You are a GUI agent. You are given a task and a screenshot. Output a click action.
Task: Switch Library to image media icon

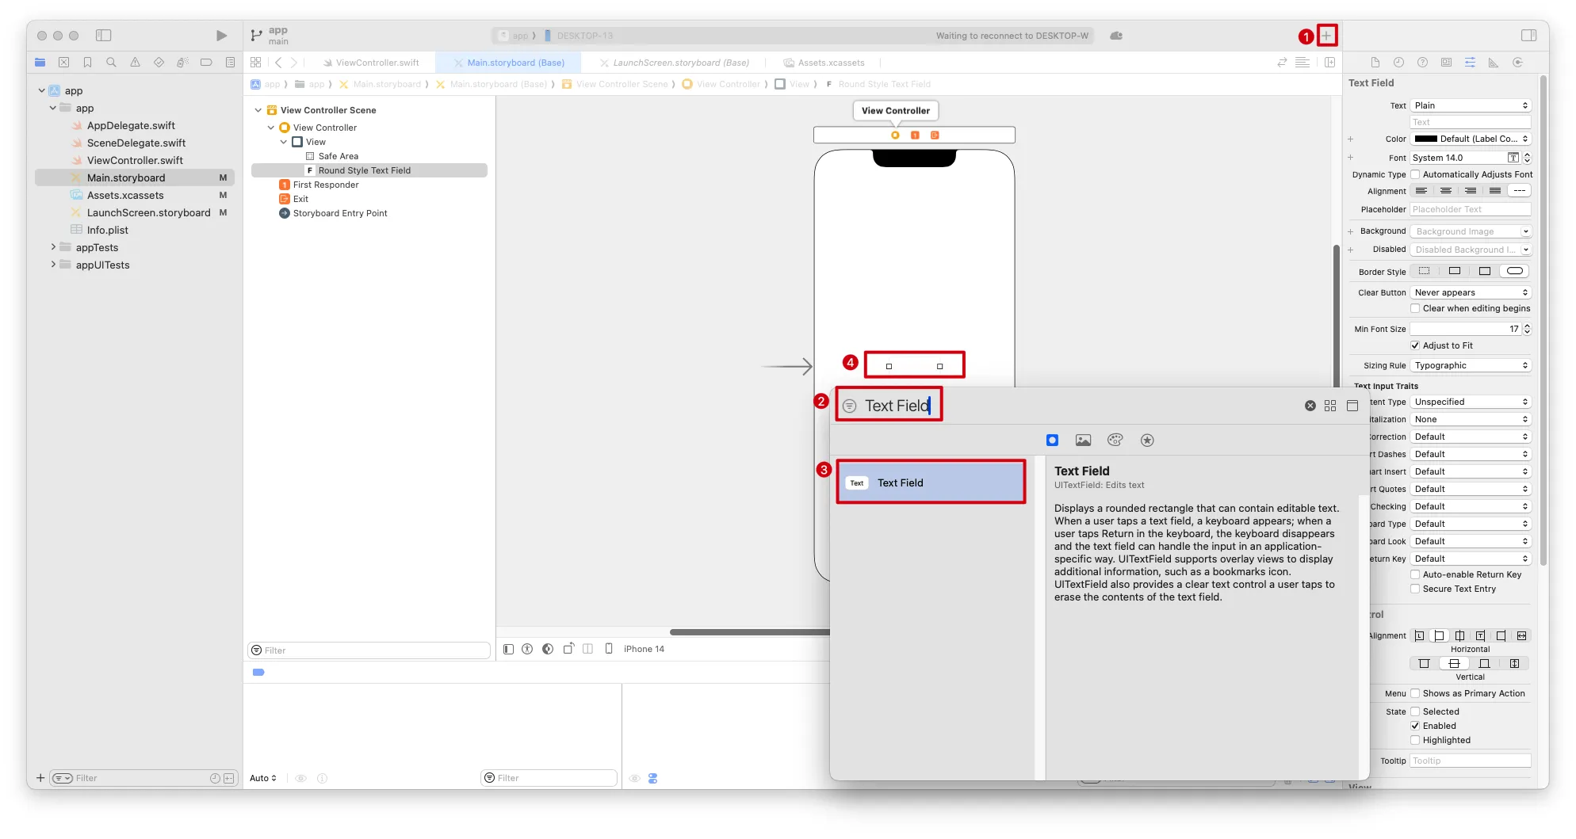point(1083,440)
